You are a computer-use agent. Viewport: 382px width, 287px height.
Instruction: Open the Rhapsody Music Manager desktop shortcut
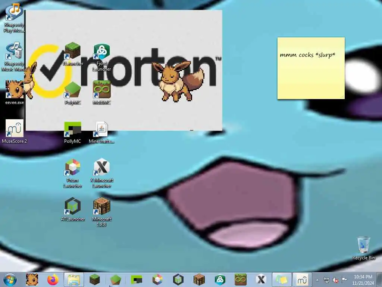(x=13, y=57)
